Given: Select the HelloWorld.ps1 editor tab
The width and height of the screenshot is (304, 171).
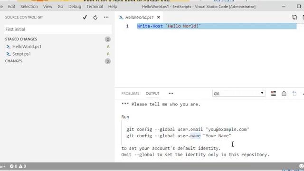Looking at the screenshot, I should tap(139, 17).
